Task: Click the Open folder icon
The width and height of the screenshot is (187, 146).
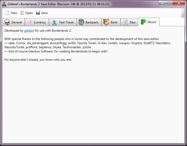Action: point(22,13)
